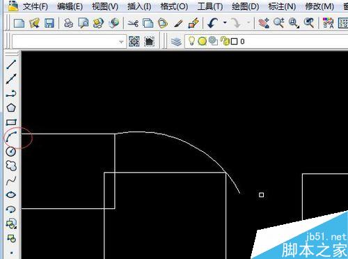Toggle layer 0 lock padlock icon
This screenshot has width=348, height=259.
(x=225, y=41)
